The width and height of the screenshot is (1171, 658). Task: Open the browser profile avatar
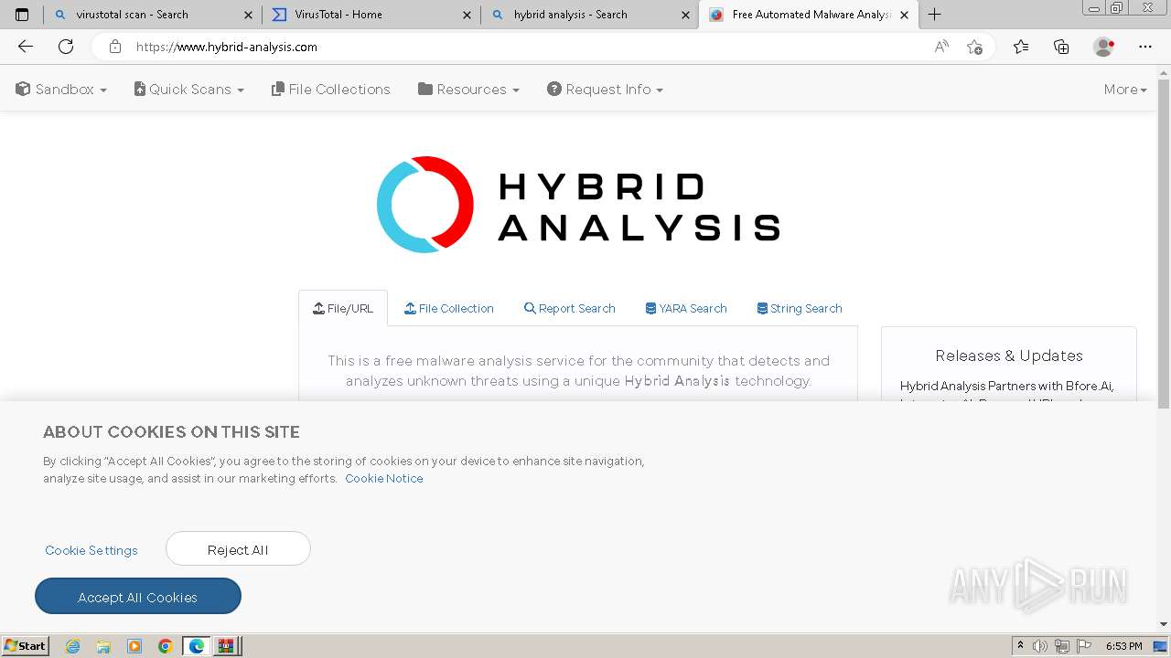(1103, 47)
